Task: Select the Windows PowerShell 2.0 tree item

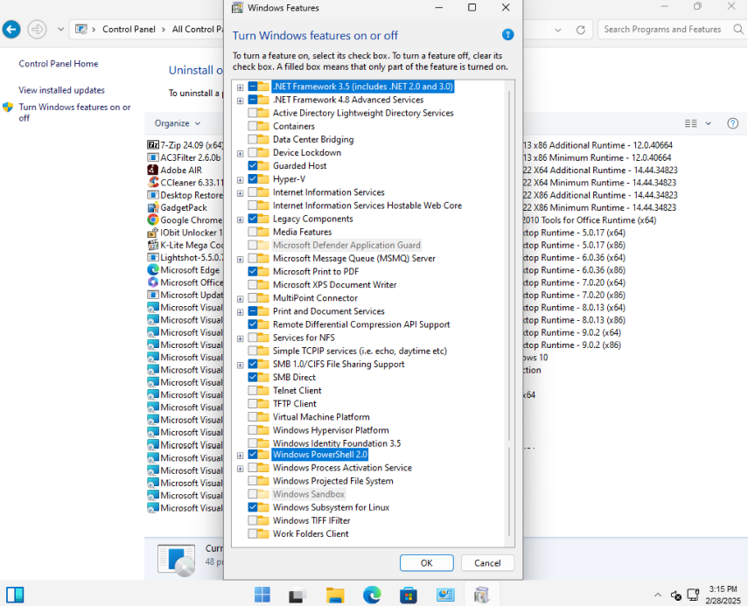Action: pyautogui.click(x=320, y=455)
